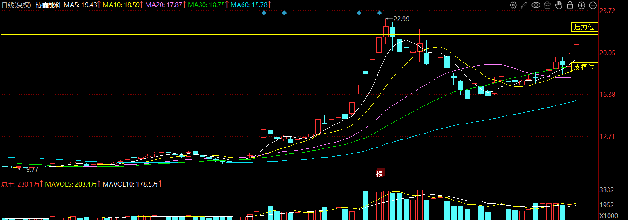
Task: Activate the hand pan tool
Action: click(x=559, y=5)
